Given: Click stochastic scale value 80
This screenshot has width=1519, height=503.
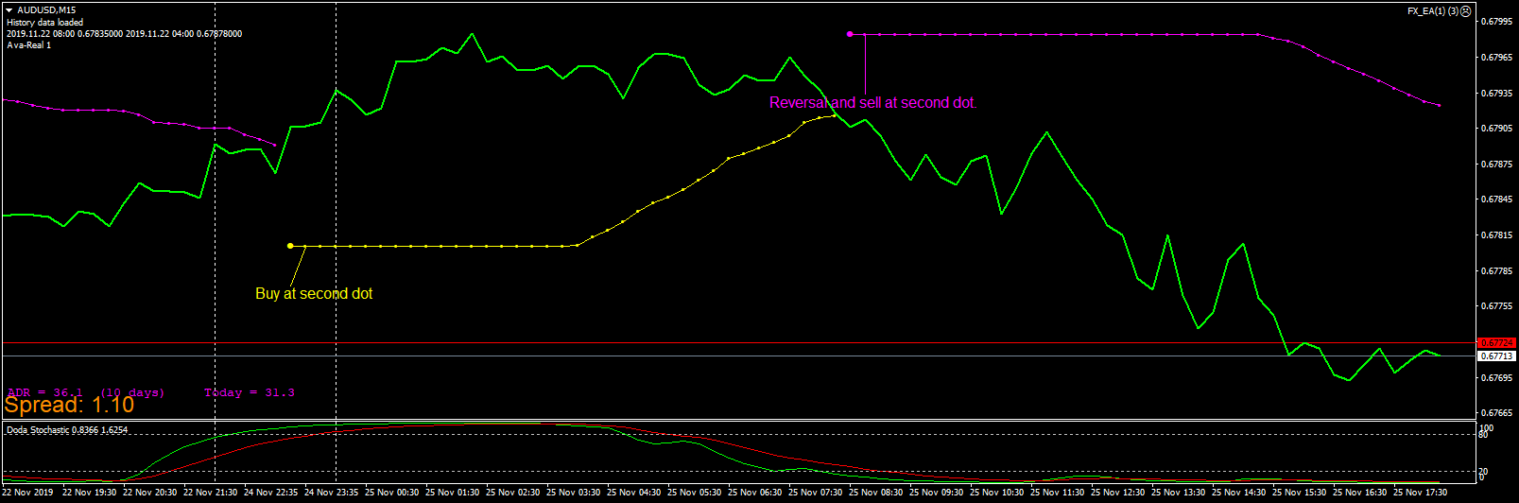Looking at the screenshot, I should point(1484,435).
